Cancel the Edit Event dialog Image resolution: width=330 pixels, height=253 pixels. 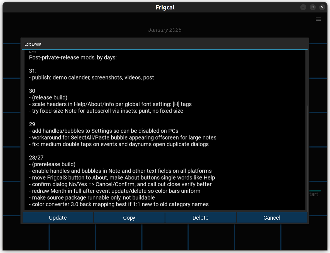coord(272,218)
